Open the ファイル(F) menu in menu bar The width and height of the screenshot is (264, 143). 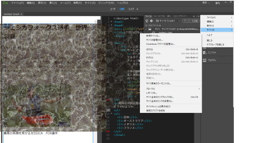(17, 3)
